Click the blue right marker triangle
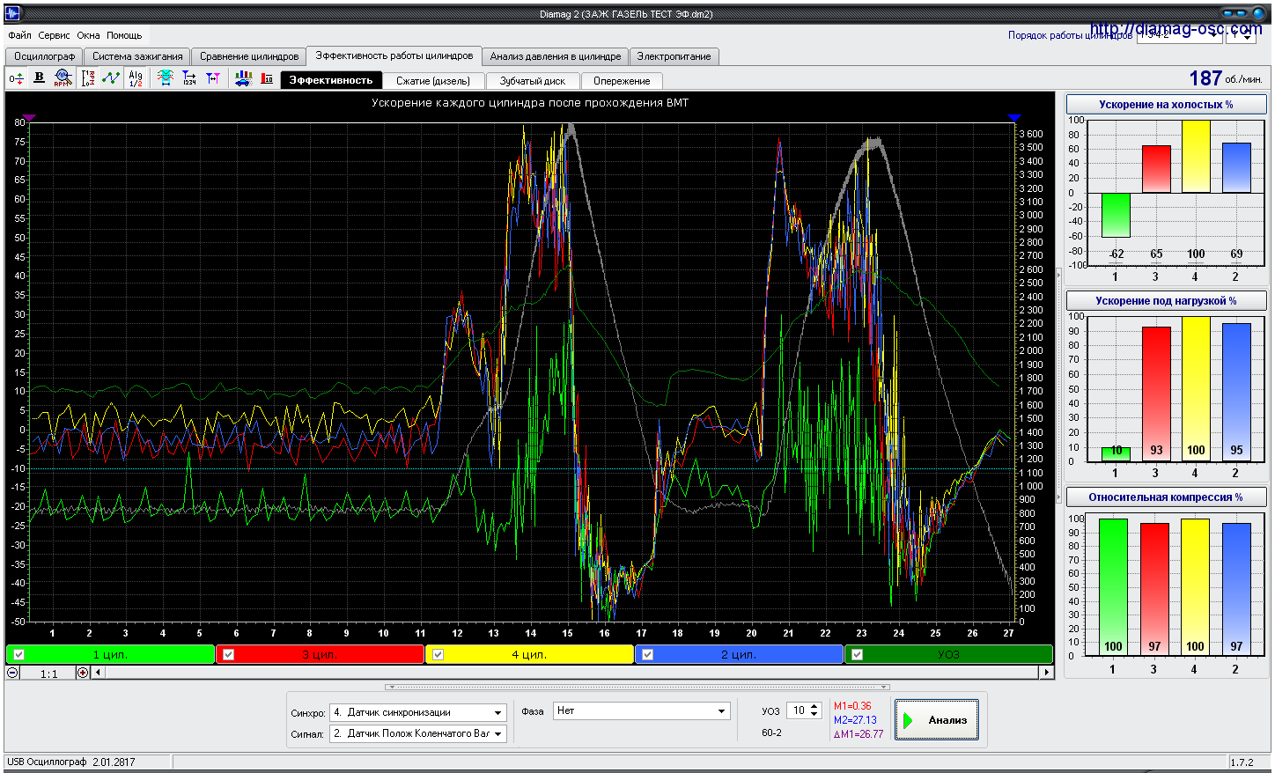This screenshot has width=1275, height=773. point(1013,117)
